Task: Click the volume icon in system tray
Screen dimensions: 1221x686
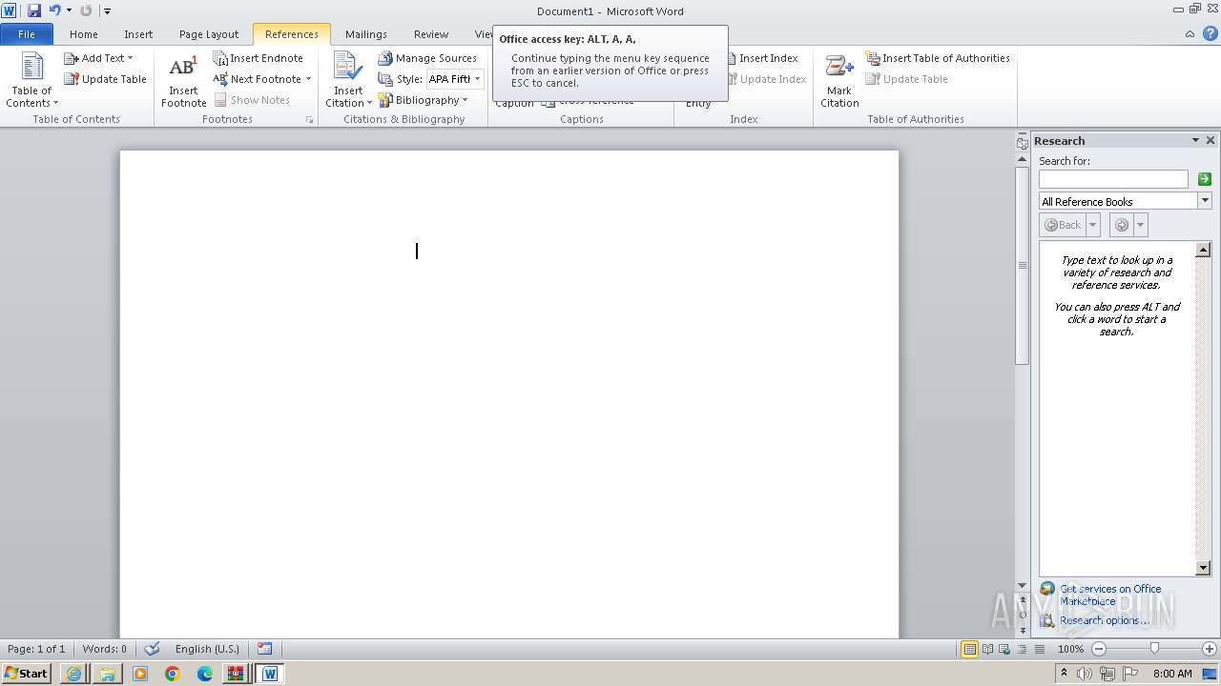Action: tap(1085, 674)
